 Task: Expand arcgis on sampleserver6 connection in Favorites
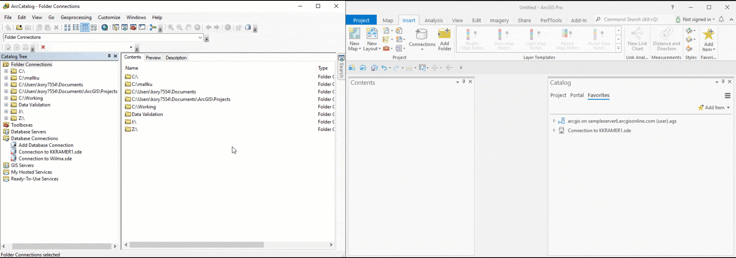(x=554, y=121)
